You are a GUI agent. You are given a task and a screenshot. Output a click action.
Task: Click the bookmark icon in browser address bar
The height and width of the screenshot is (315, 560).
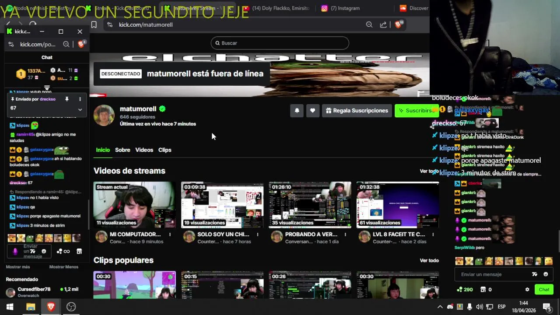coord(94,25)
